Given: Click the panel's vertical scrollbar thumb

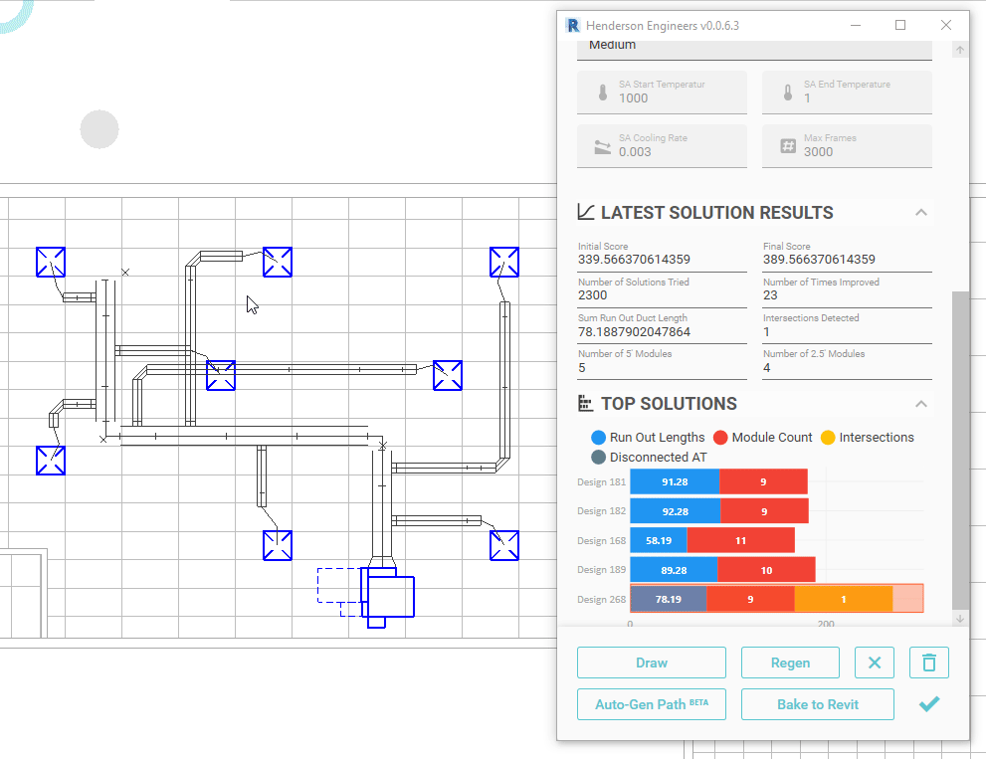Looking at the screenshot, I should [960, 450].
